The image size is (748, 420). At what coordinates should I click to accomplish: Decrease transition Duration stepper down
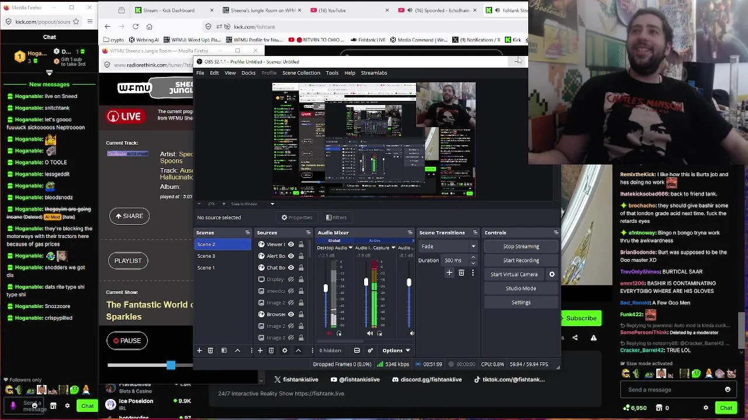473,263
